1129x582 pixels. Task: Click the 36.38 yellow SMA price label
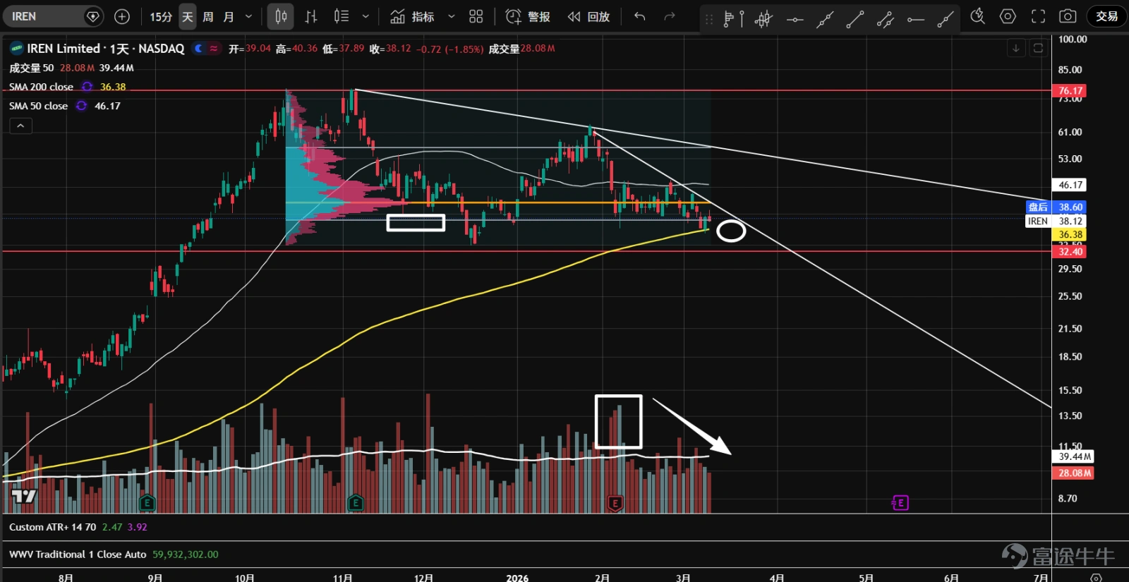coord(1069,234)
